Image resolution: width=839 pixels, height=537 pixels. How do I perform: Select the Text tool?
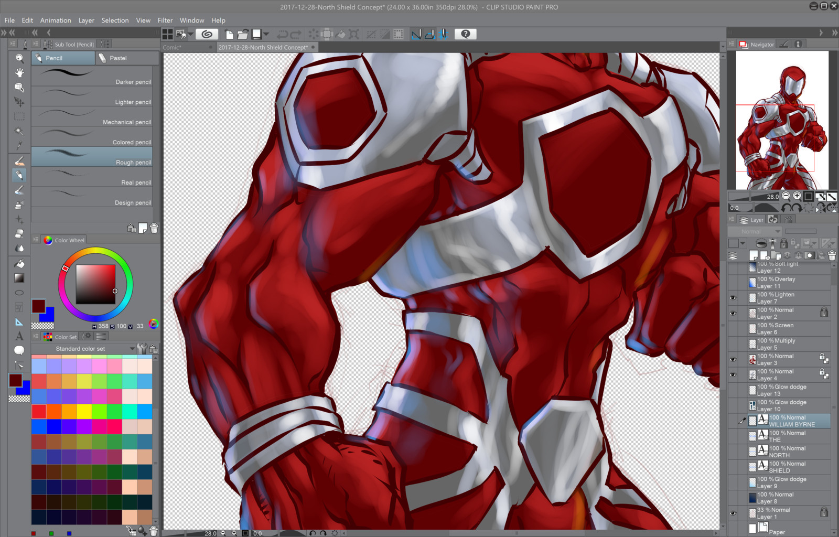click(19, 336)
